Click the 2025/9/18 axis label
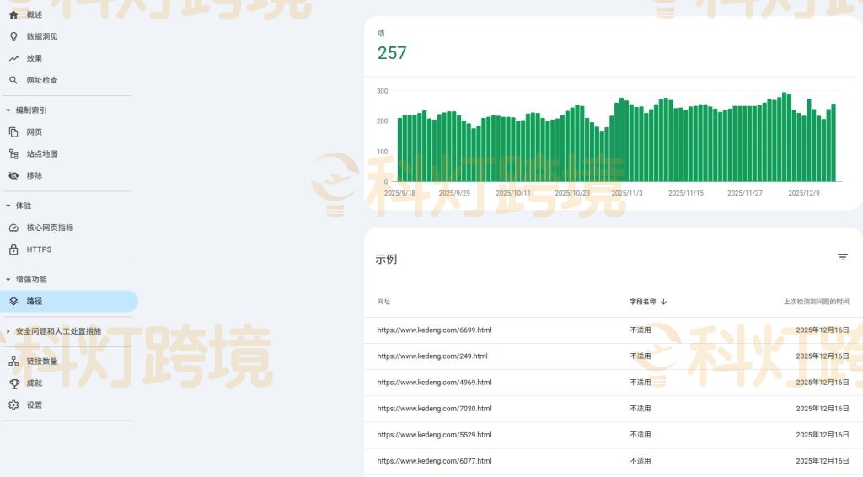863x477 pixels. coord(399,193)
